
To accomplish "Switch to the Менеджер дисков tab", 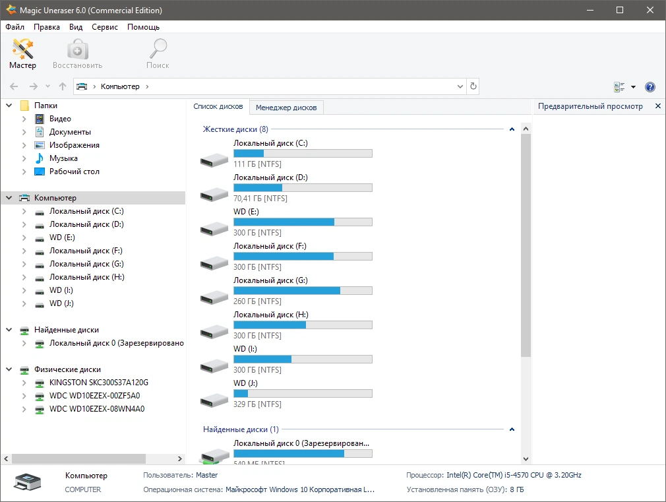I will point(286,108).
